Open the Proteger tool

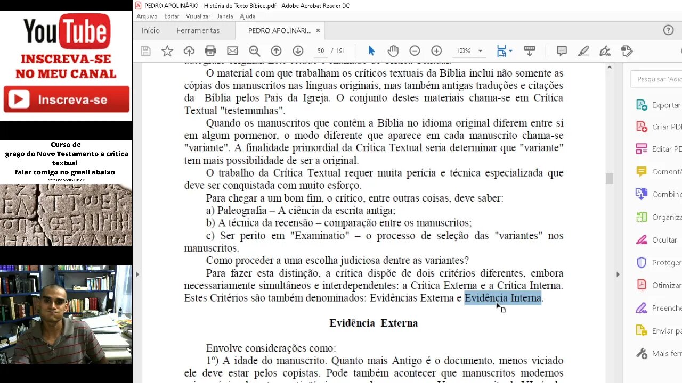click(x=659, y=262)
